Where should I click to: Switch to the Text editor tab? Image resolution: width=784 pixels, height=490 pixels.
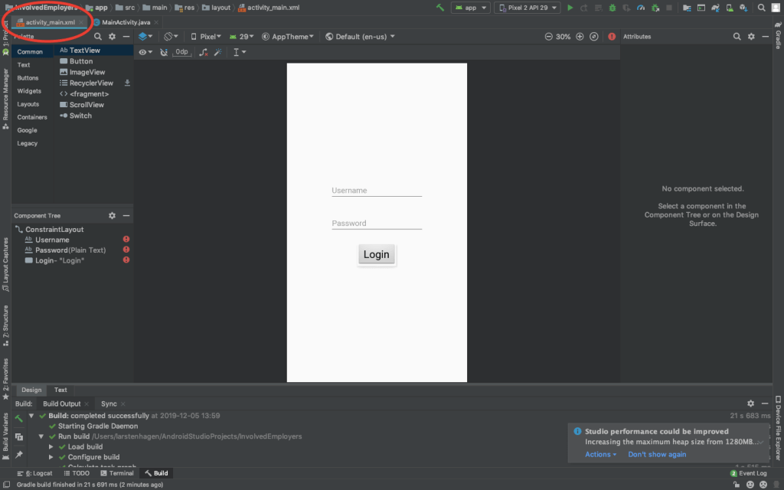[60, 390]
